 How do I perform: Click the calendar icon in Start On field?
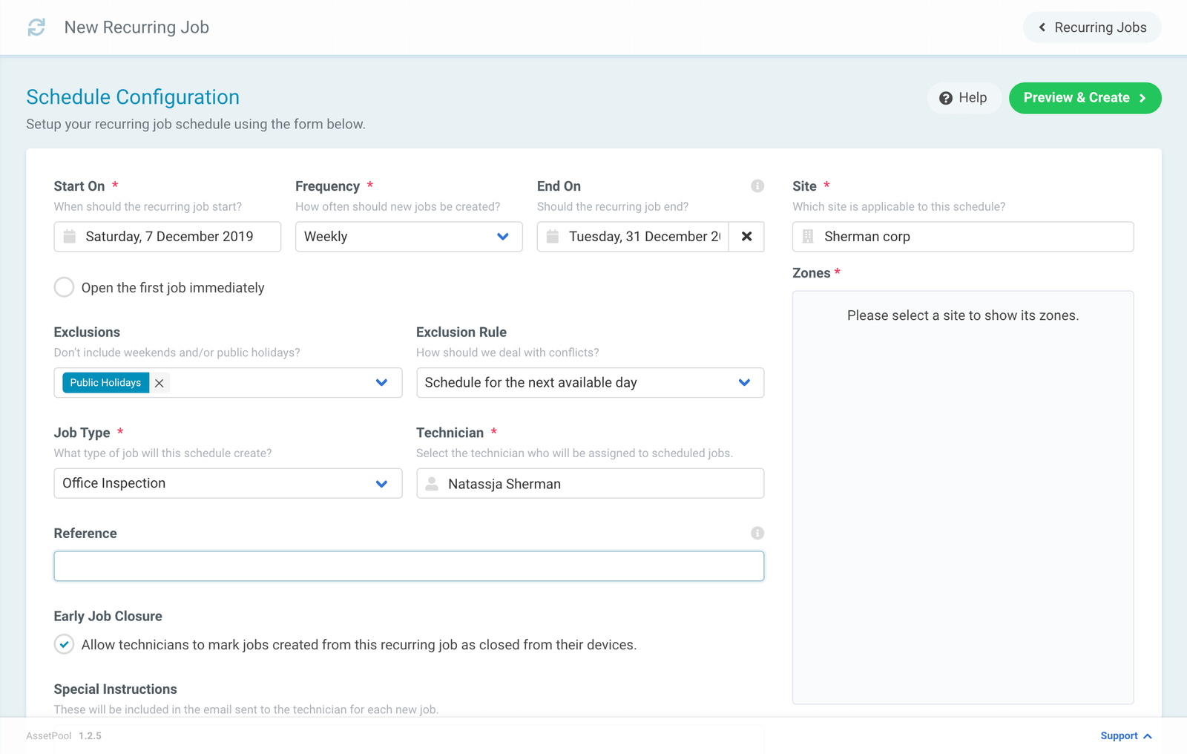pyautogui.click(x=70, y=237)
